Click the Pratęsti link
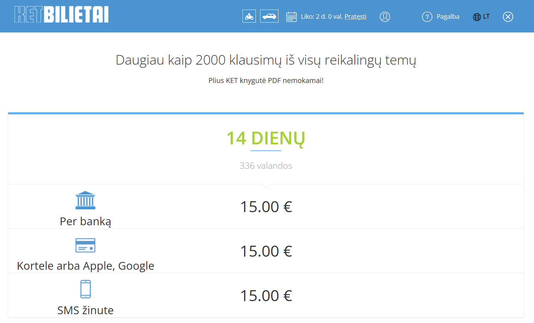The width and height of the screenshot is (534, 323). 355,17
